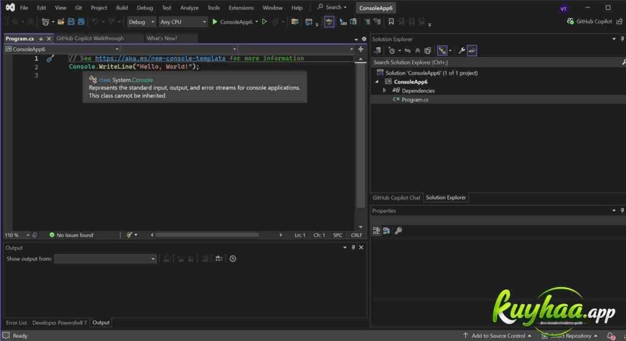Switch to GitHub Copilot Chat tab
The width and height of the screenshot is (626, 341).
click(x=396, y=197)
